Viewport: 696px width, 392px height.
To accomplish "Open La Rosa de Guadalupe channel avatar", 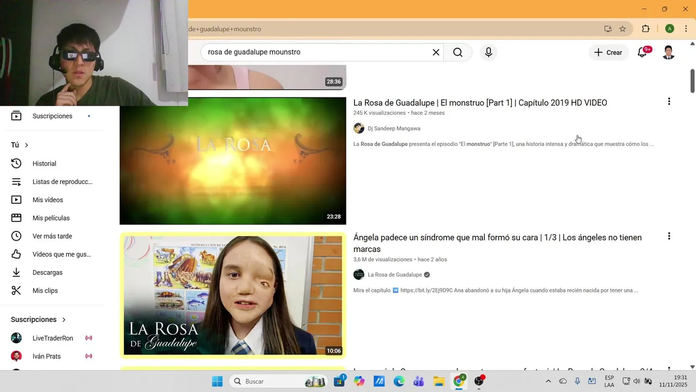I will 359,274.
